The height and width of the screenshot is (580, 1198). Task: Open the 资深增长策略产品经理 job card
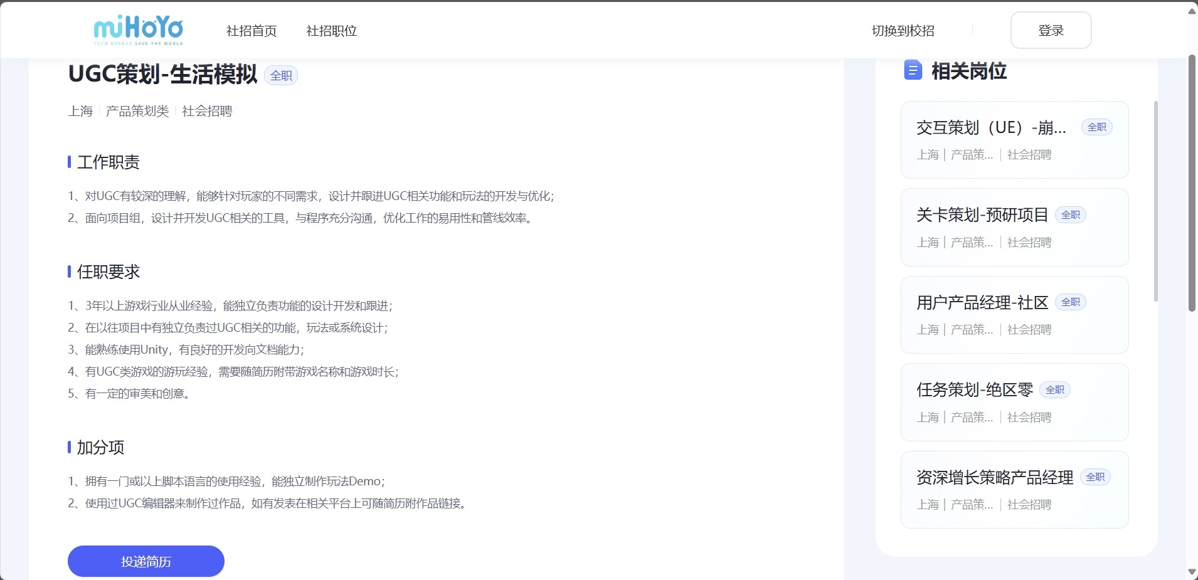(1014, 490)
